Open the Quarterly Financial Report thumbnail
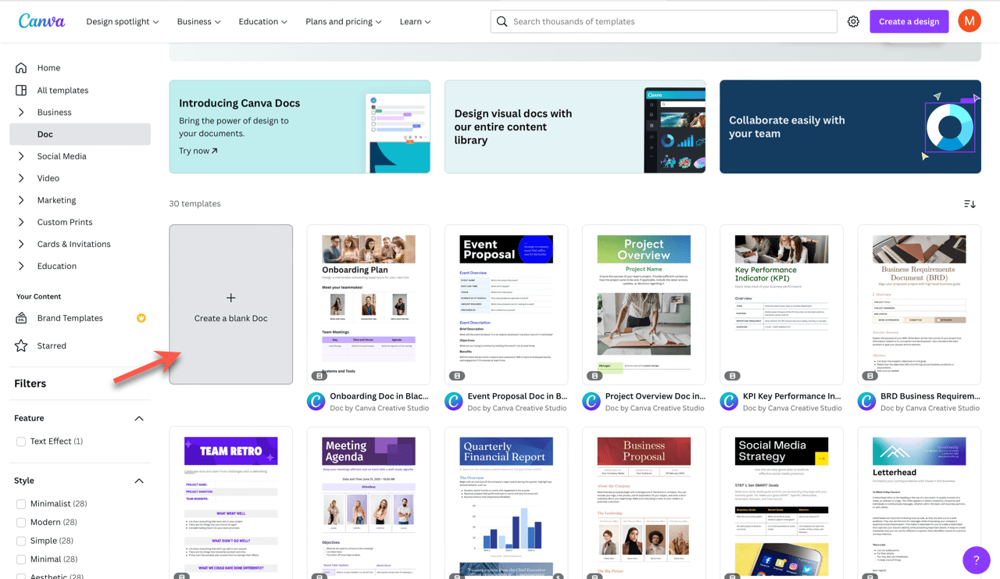 506,503
